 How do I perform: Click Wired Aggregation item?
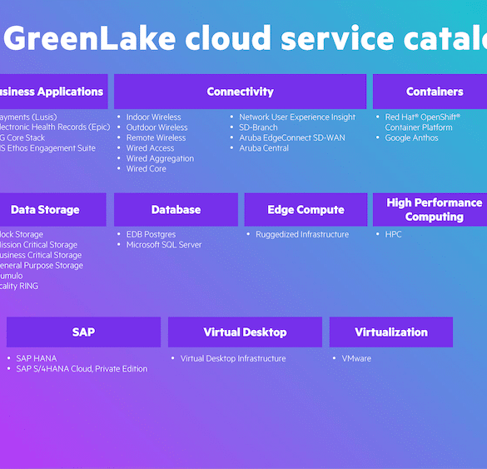click(160, 158)
